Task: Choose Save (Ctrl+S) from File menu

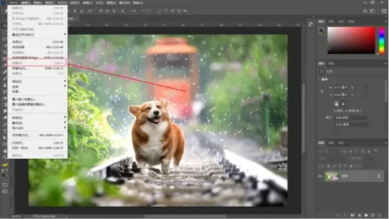Action: [38, 63]
